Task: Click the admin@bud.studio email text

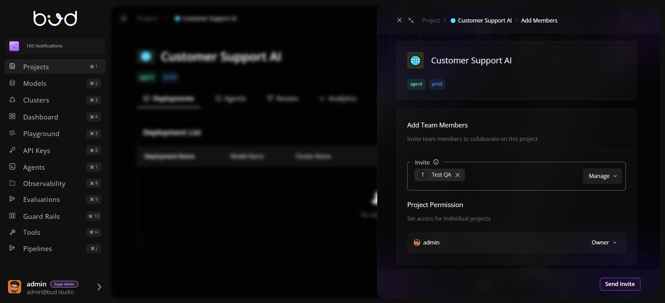Action: pyautogui.click(x=50, y=292)
